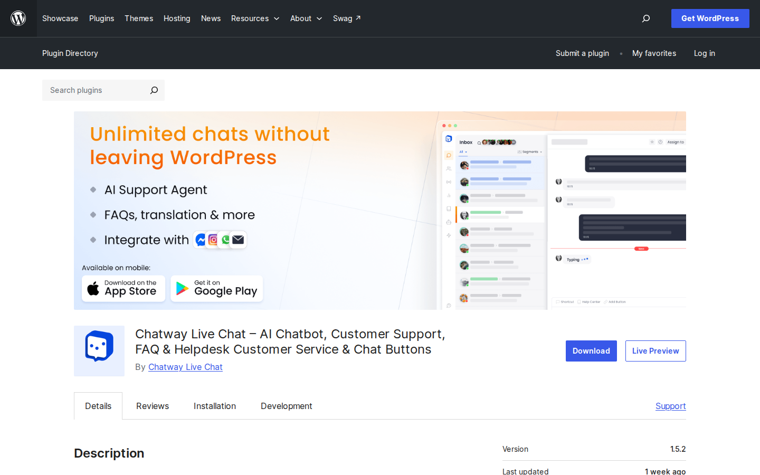
Task: Select the Details tab
Action: pos(98,406)
